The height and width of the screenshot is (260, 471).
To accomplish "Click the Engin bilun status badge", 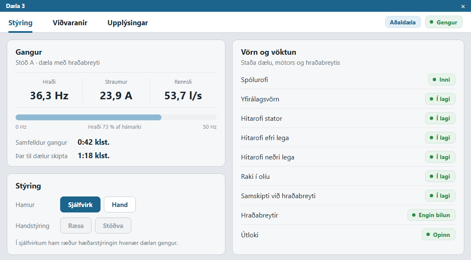I will pyautogui.click(x=431, y=215).
